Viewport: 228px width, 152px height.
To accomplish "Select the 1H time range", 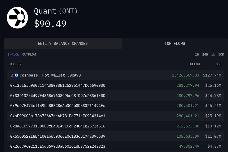I will (x=197, y=55).
